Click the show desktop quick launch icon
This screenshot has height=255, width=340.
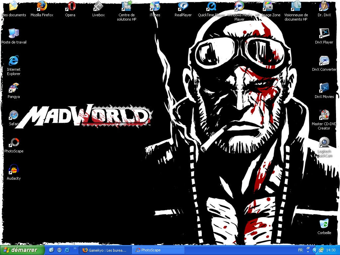(51, 250)
